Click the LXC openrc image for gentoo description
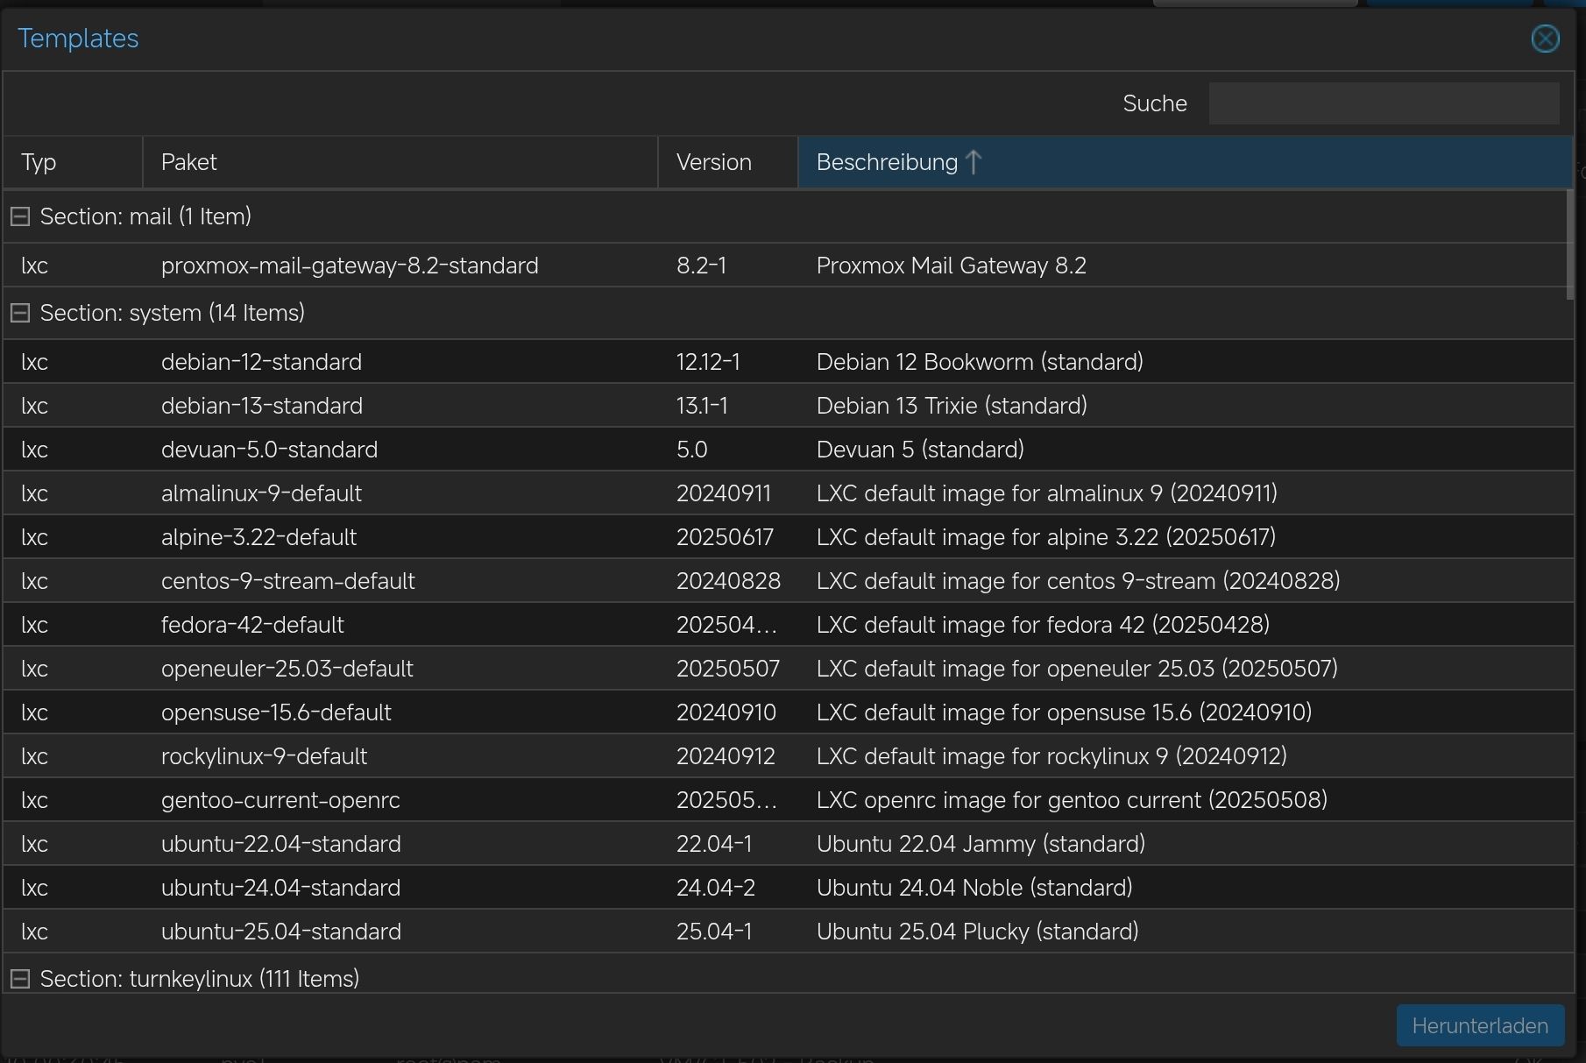 (1072, 800)
